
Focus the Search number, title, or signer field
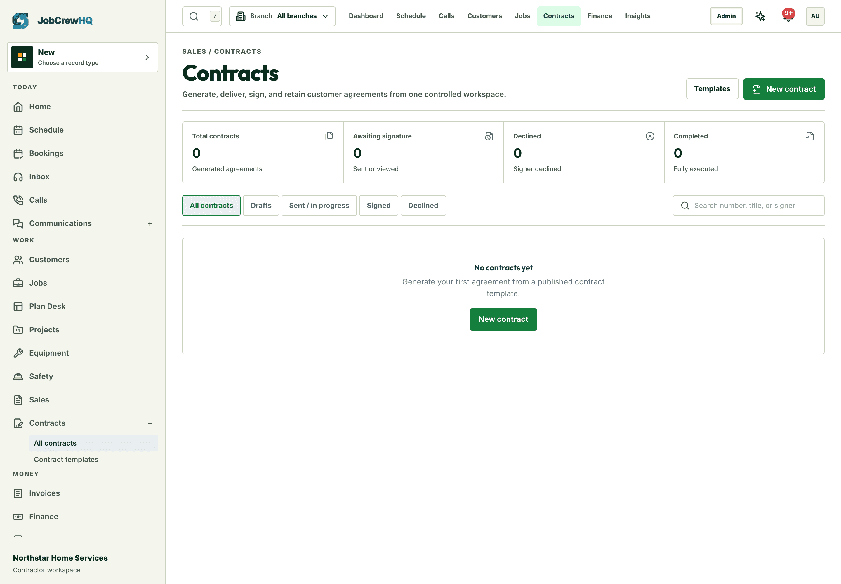748,206
